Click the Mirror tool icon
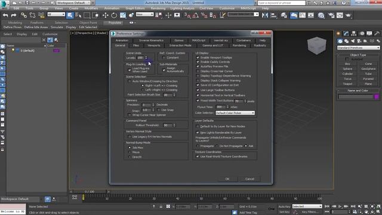 pyautogui.click(x=265, y=15)
